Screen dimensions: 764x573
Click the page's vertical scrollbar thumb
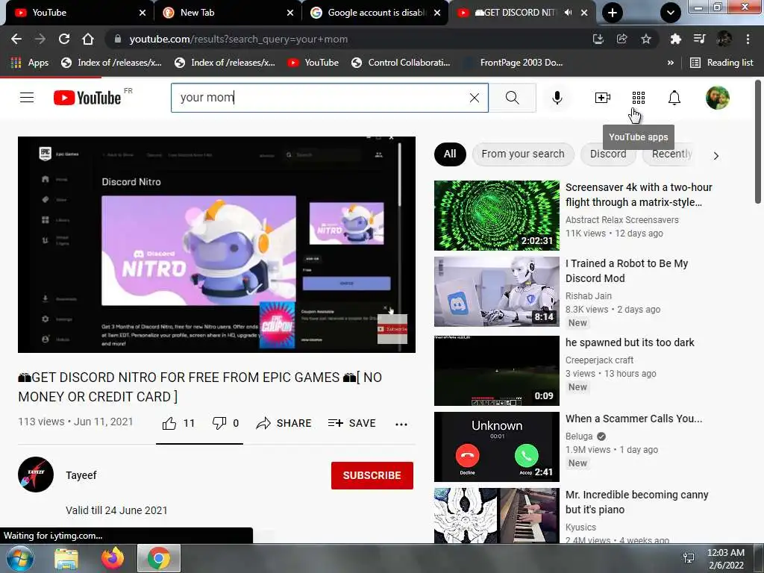click(758, 142)
